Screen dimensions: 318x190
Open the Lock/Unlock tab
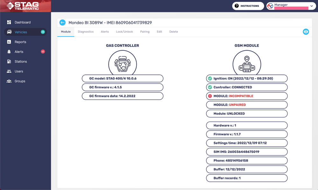coord(125,32)
